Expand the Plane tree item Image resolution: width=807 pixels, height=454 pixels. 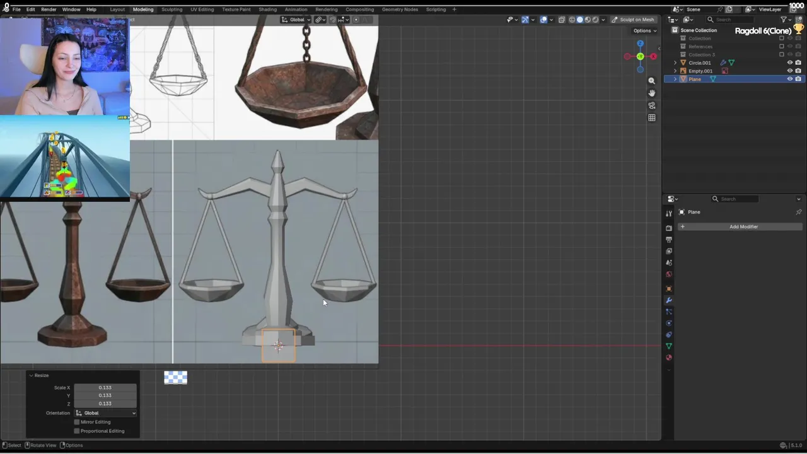pos(675,79)
